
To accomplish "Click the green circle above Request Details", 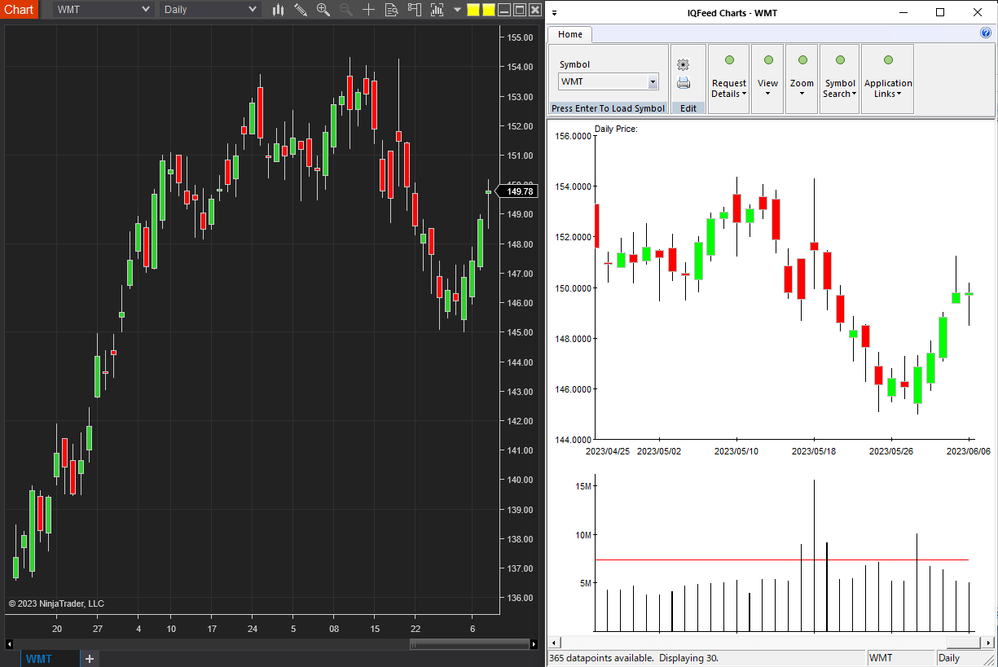I will (729, 60).
